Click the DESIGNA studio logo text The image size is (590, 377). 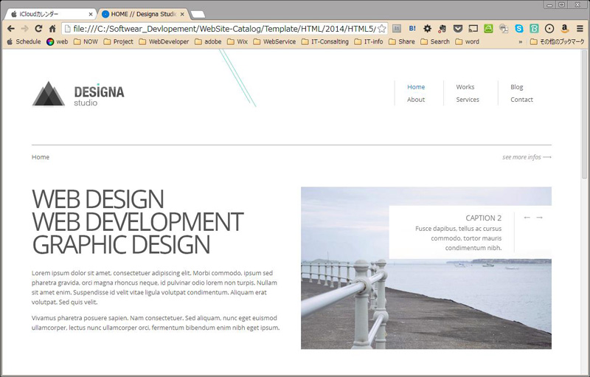pyautogui.click(x=99, y=95)
